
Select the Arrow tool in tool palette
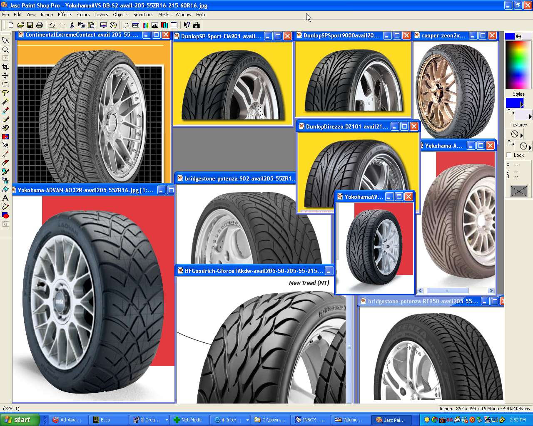click(x=5, y=41)
